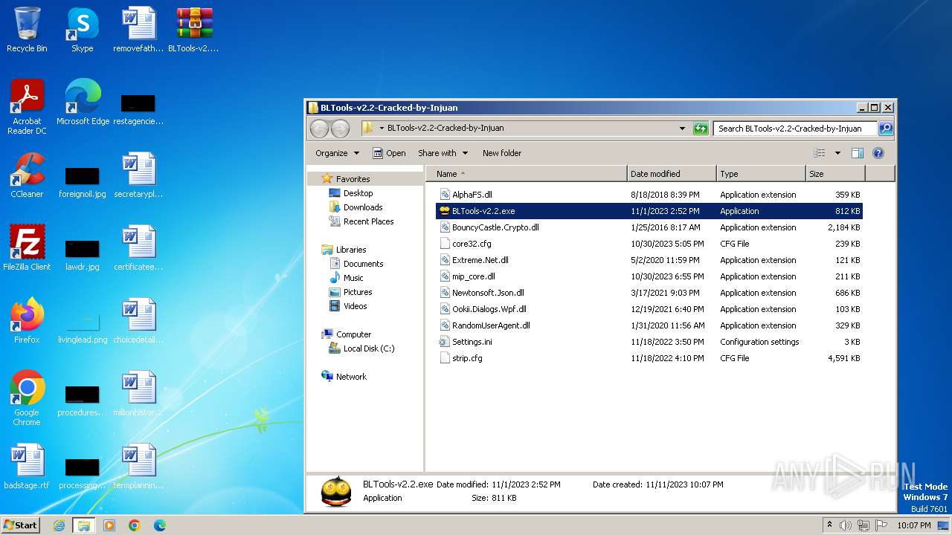The height and width of the screenshot is (535, 952).
Task: Click the search BLTools folder input field
Action: 795,129
